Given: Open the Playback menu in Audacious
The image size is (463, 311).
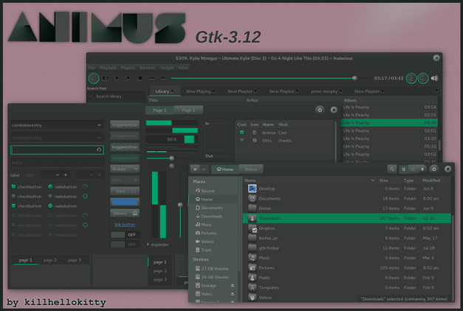Looking at the screenshot, I should (108, 68).
